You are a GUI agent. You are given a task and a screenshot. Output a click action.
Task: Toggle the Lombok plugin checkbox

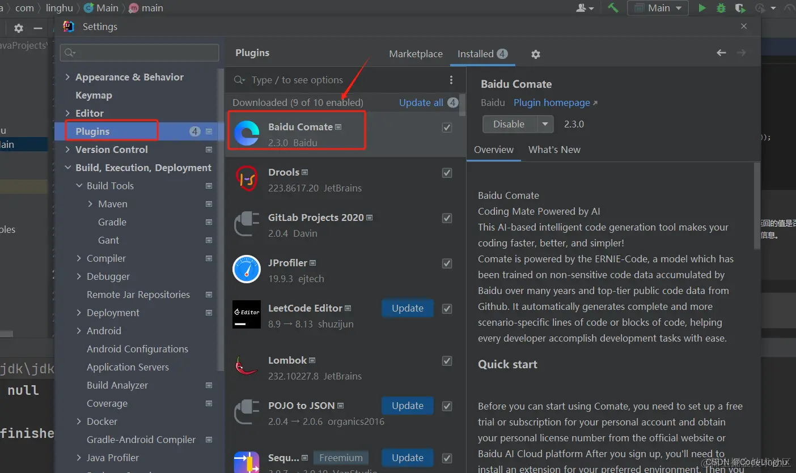[447, 361]
